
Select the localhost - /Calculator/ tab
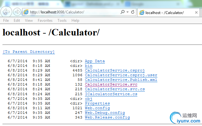[169, 12]
